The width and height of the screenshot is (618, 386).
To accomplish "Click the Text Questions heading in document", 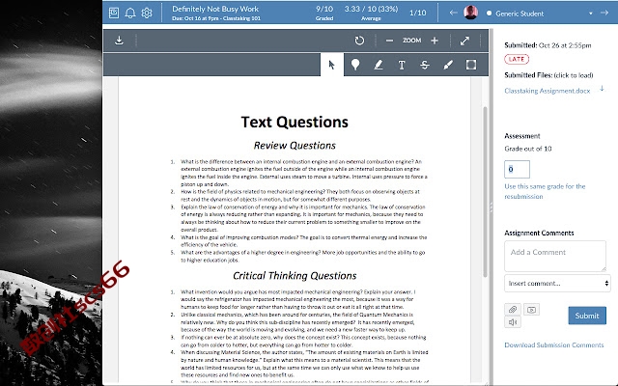I will tap(295, 123).
